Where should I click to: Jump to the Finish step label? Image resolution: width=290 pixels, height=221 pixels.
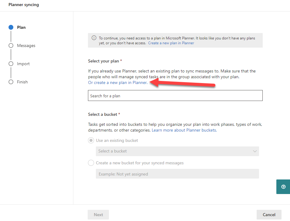click(x=22, y=82)
